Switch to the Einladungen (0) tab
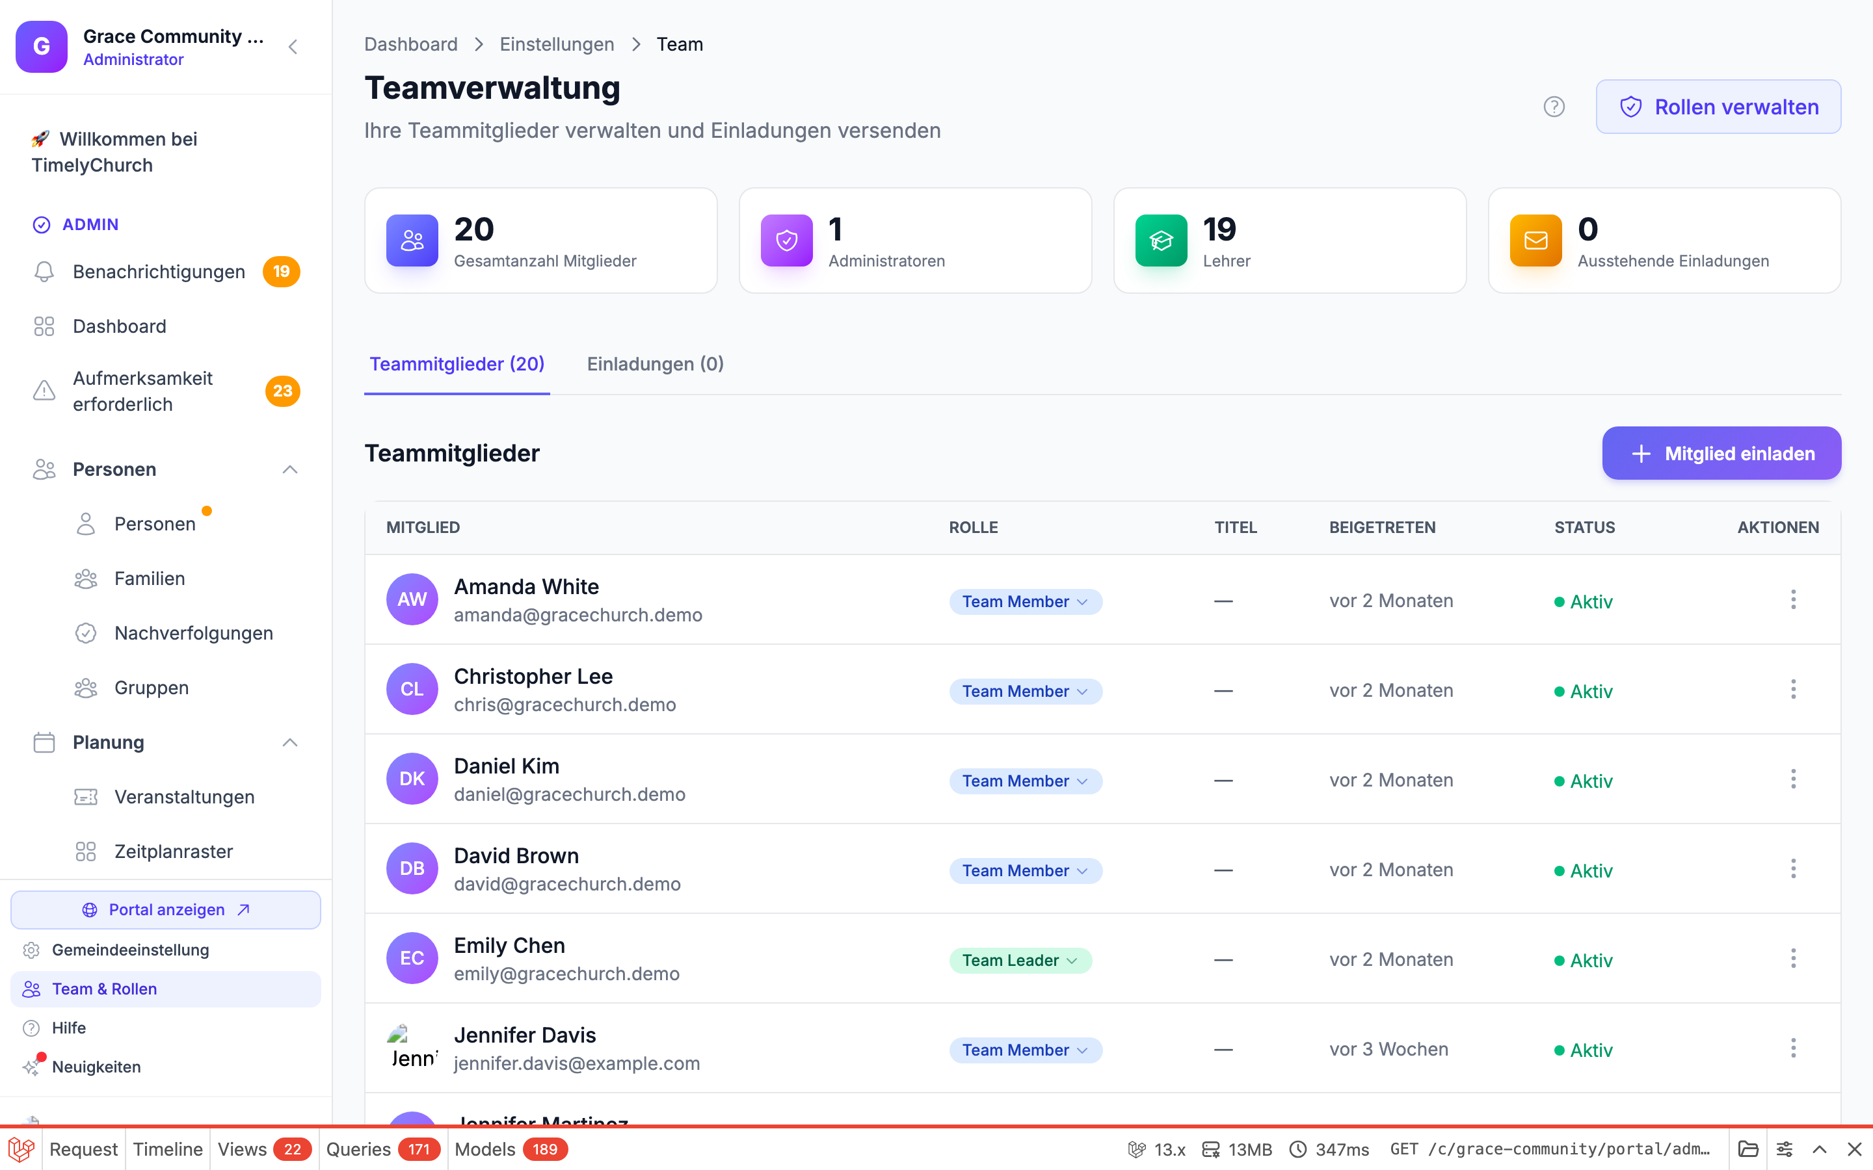1873x1170 pixels. (x=655, y=365)
